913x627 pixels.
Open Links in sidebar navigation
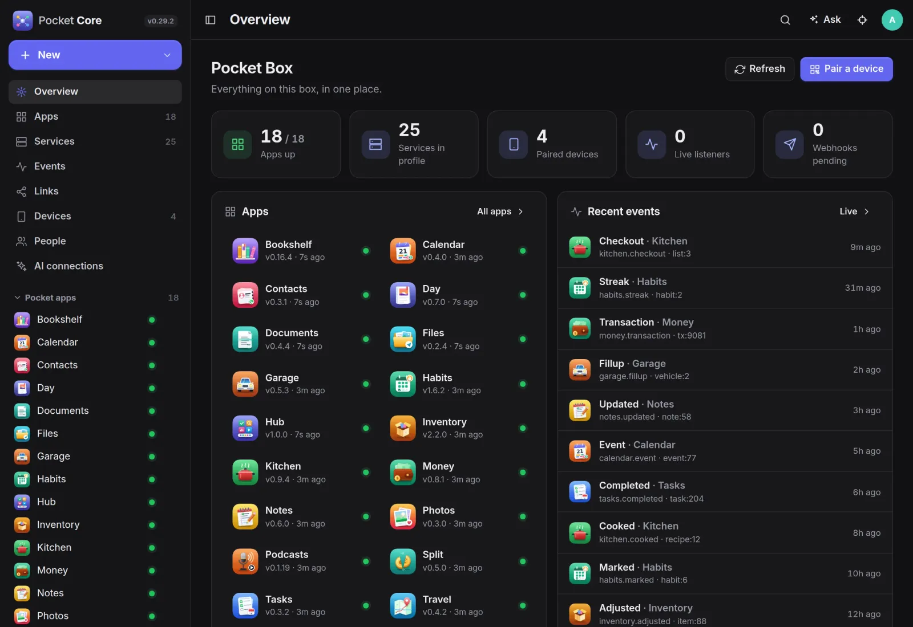95,192
